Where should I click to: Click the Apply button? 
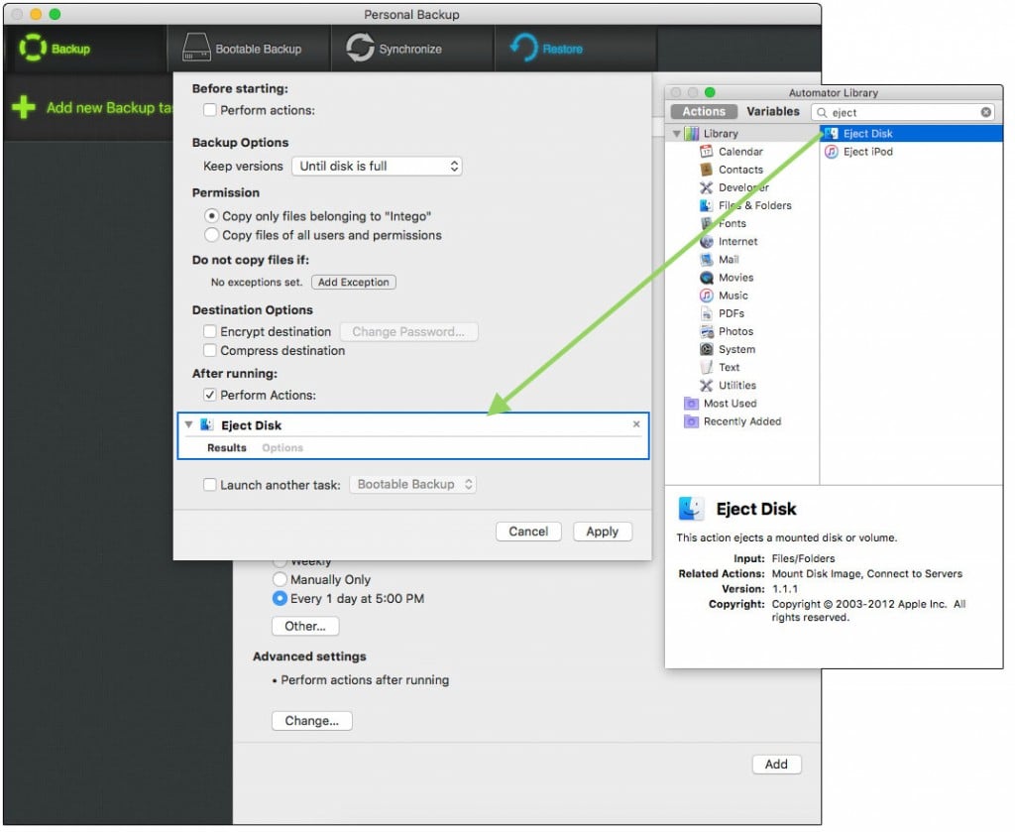click(x=603, y=532)
